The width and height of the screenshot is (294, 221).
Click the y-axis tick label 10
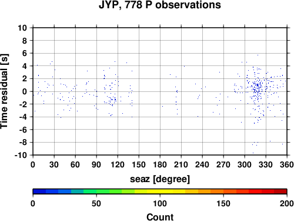pyautogui.click(x=22, y=28)
